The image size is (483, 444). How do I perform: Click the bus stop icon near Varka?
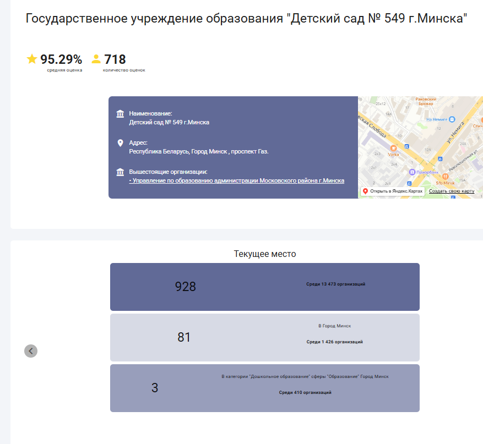pyautogui.click(x=406, y=146)
